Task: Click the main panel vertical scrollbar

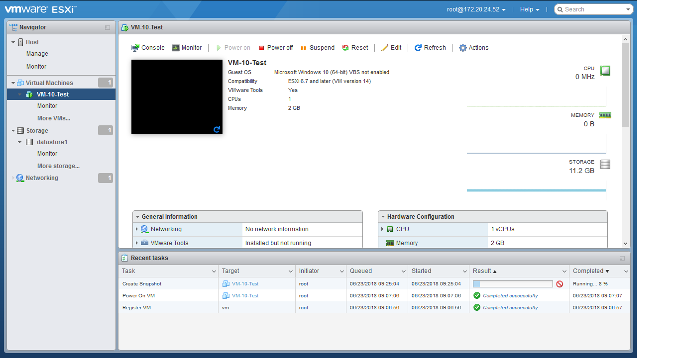Action: [x=626, y=85]
